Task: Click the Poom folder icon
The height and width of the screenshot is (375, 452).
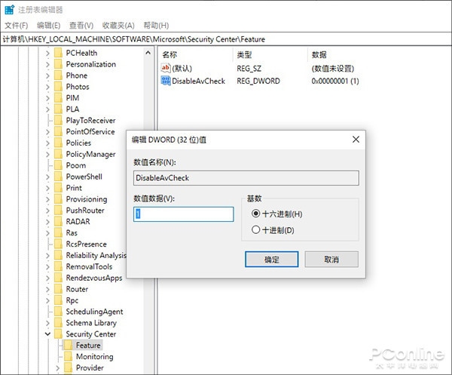Action: 59,165
